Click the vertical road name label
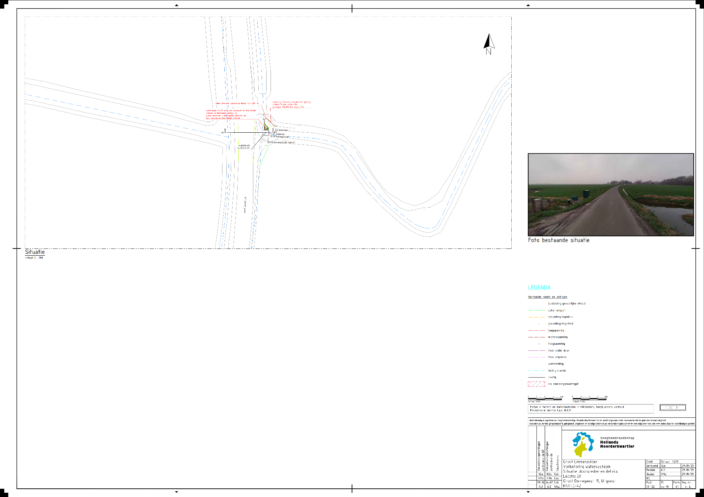This screenshot has height=497, width=704. (245, 205)
